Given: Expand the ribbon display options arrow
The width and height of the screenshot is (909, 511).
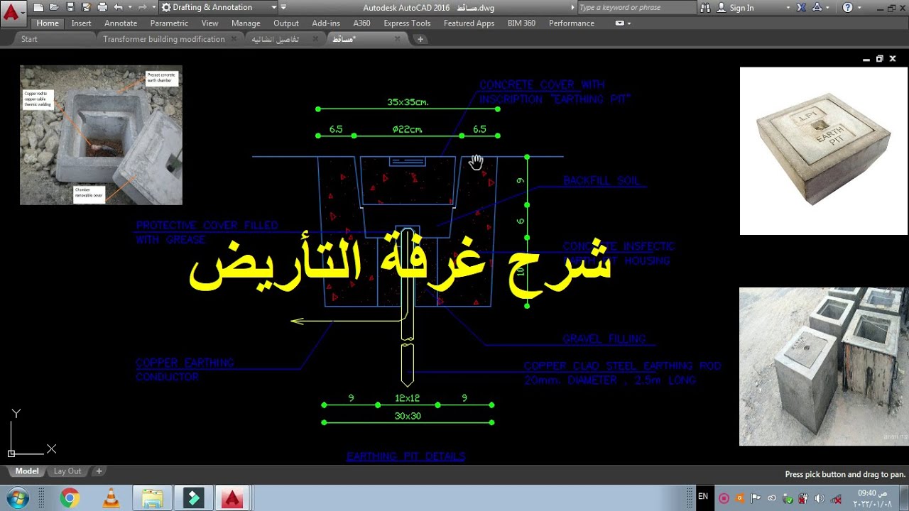Looking at the screenshot, I should coord(629,23).
